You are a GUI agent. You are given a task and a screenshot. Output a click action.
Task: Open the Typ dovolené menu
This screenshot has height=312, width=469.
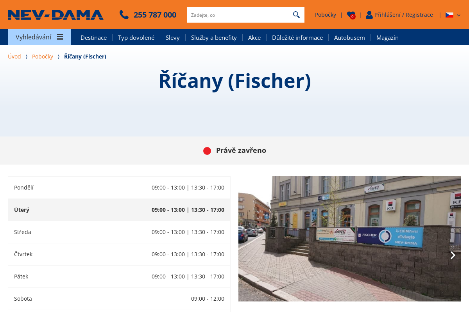tap(136, 37)
